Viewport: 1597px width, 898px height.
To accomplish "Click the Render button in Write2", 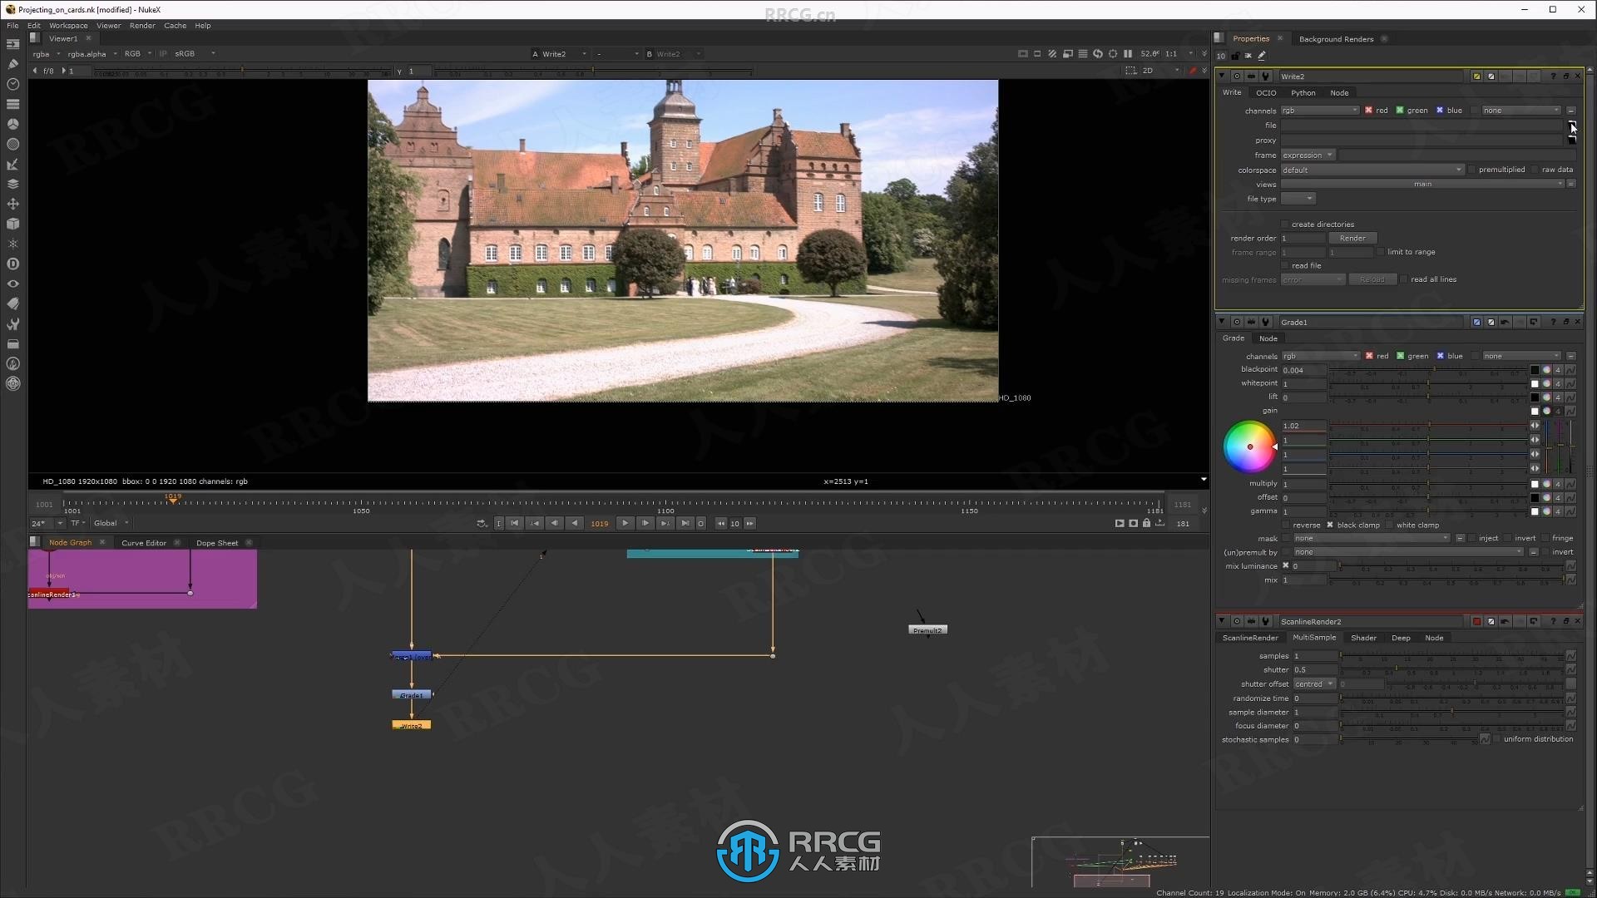I will [x=1352, y=238].
